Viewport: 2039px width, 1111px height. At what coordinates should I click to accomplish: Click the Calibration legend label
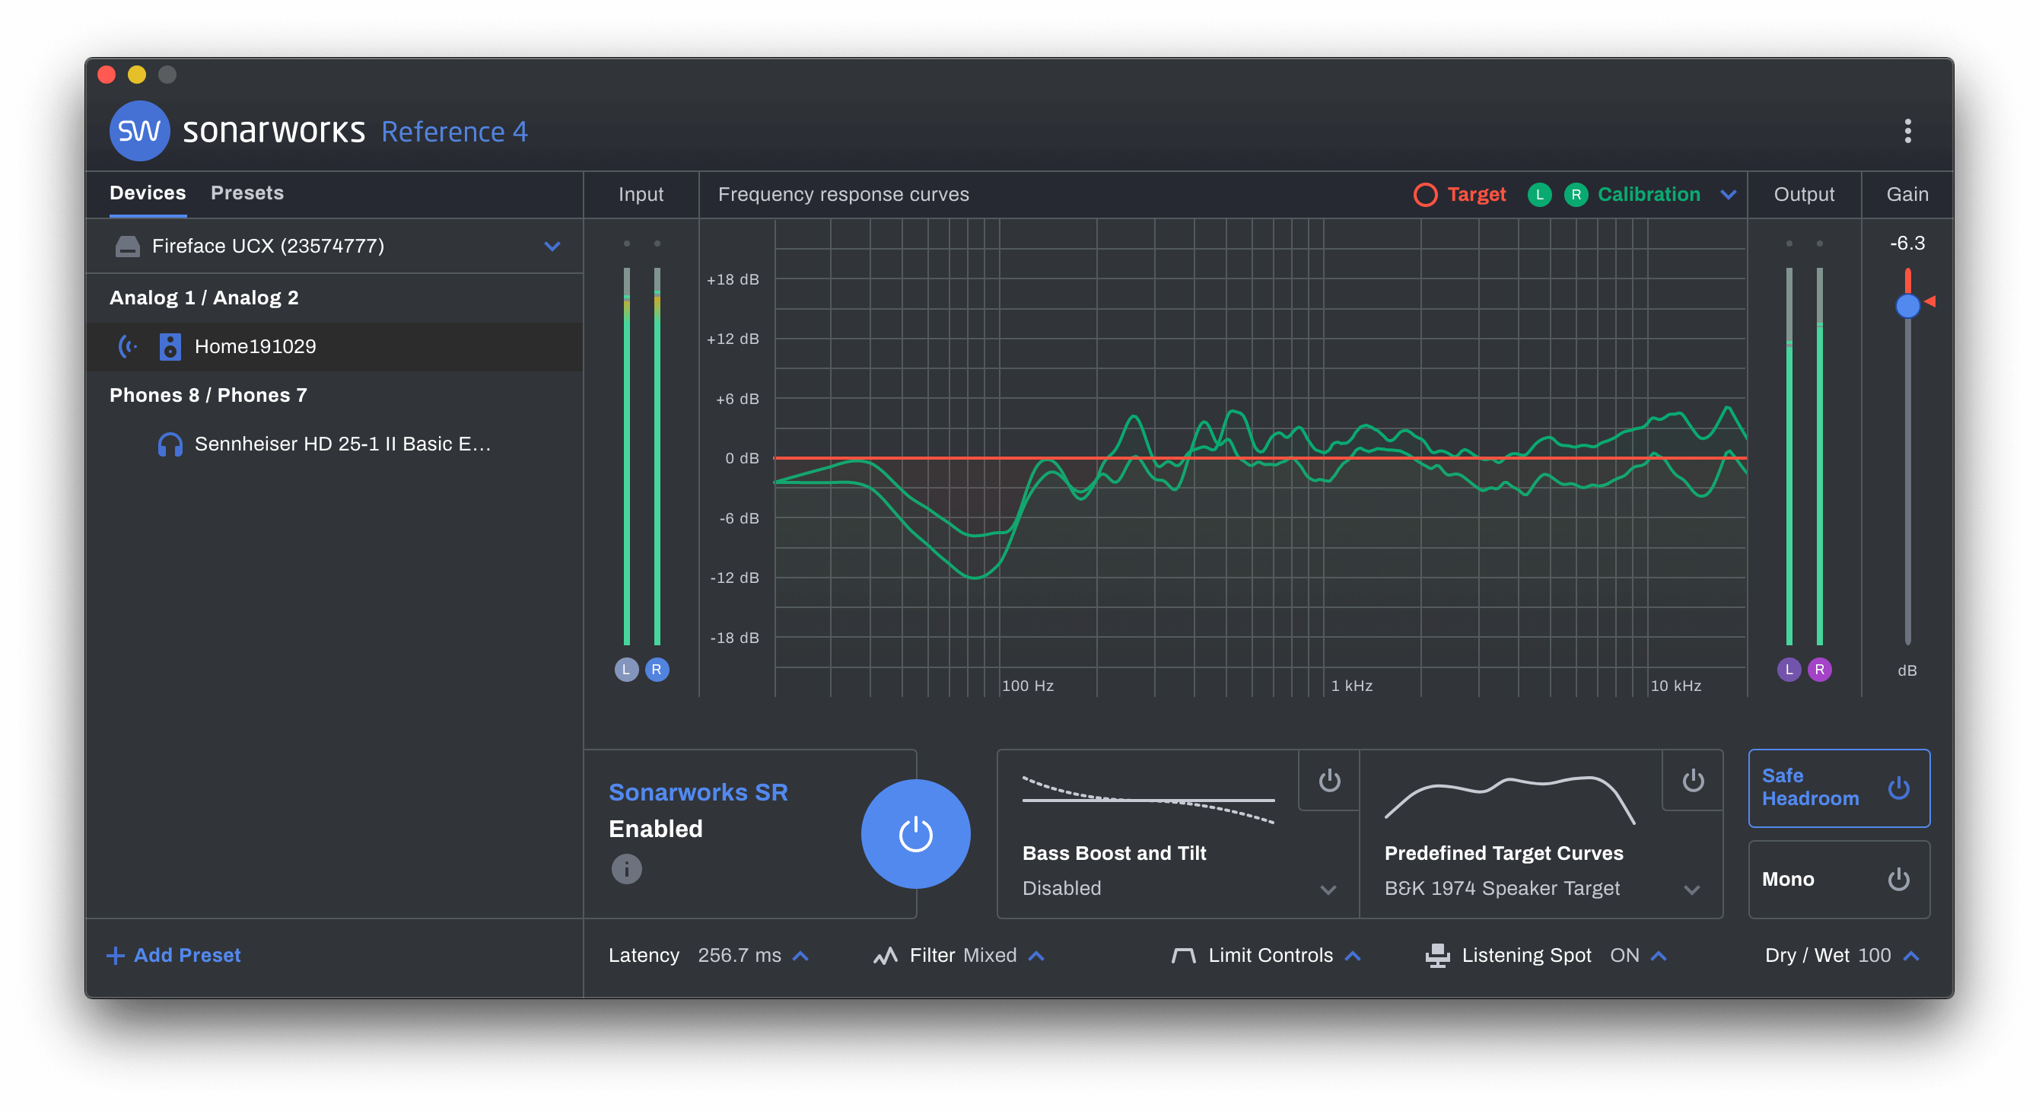click(x=1648, y=194)
